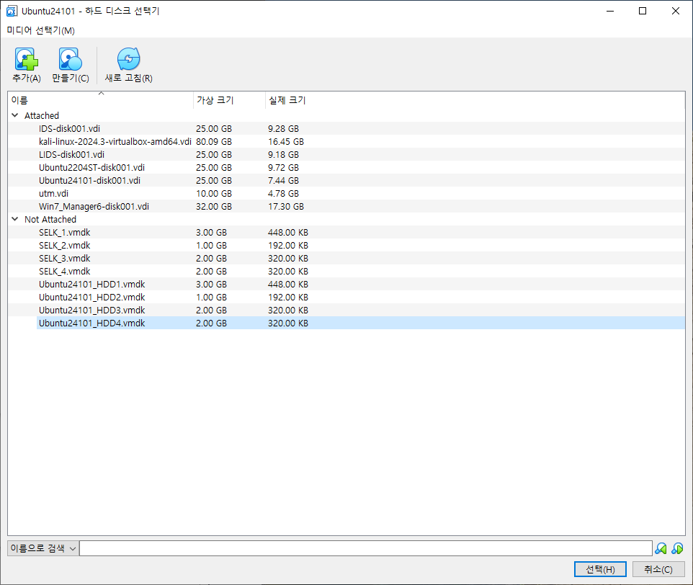Select Ubuntu24101_HDD3.vmdk
Image resolution: width=693 pixels, height=585 pixels.
[x=92, y=311]
